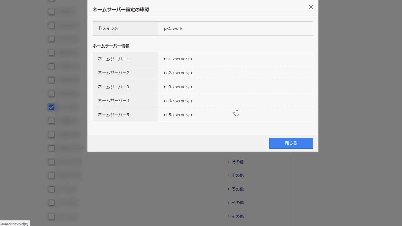
Task: Uncheck the checked blue checkbox
Action: tap(52, 107)
